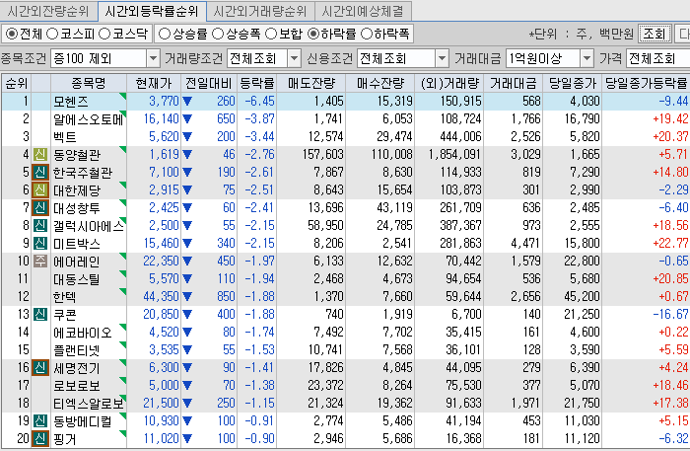The image size is (690, 451).
Task: Select the 동양철관 stock name
Action: pos(77,155)
